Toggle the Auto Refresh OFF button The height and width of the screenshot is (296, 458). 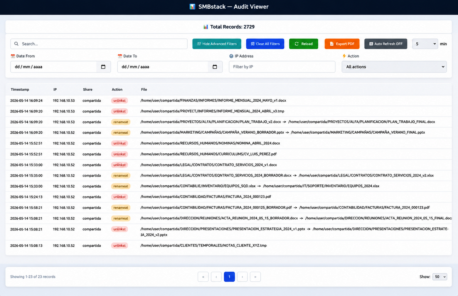point(386,44)
